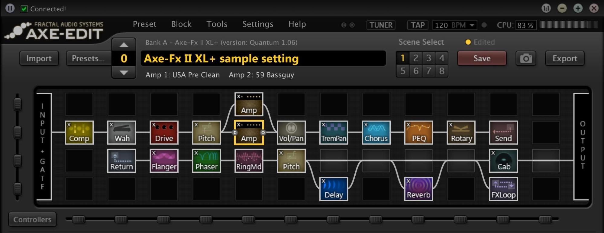Open the Tools menu
This screenshot has width=604, height=233.
coord(217,24)
